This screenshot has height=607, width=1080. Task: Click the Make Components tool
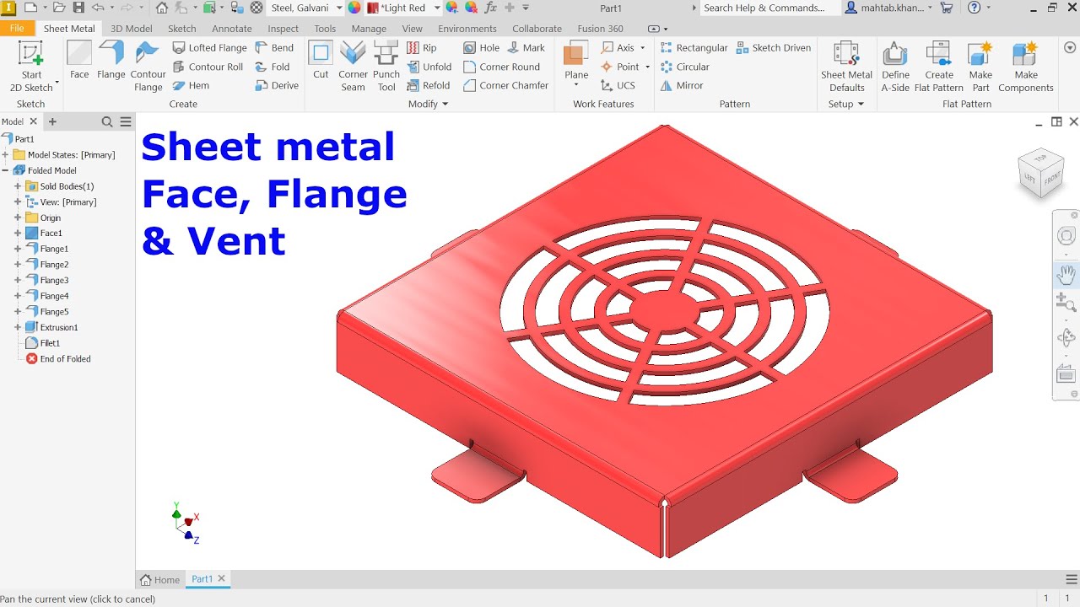(1026, 67)
